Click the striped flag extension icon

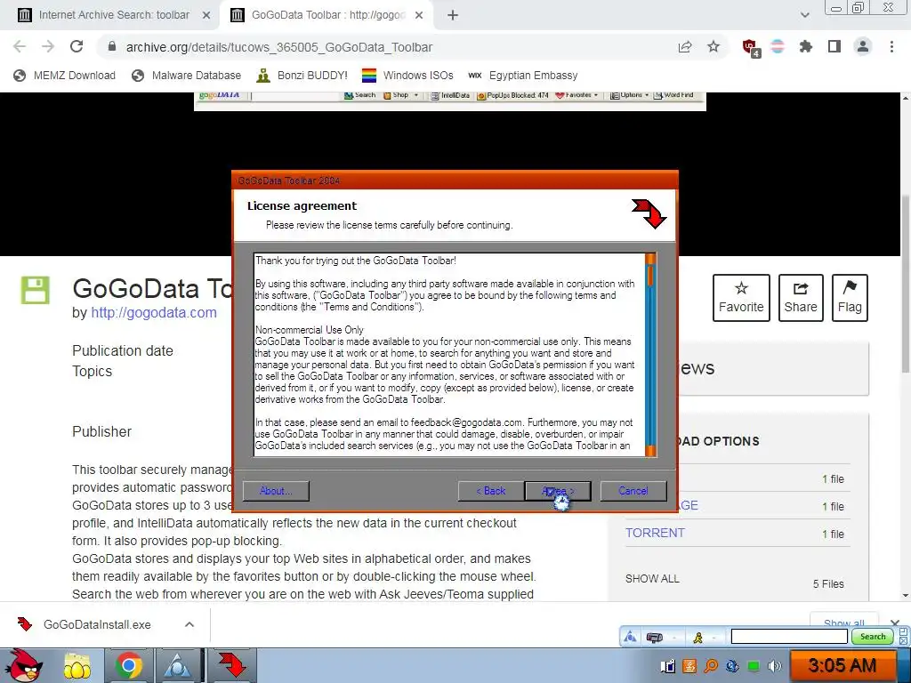778,47
